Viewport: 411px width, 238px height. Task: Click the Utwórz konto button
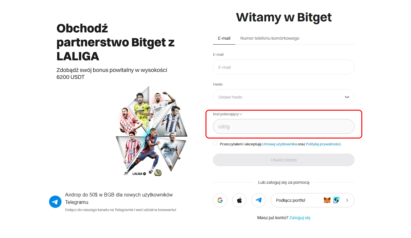click(284, 160)
